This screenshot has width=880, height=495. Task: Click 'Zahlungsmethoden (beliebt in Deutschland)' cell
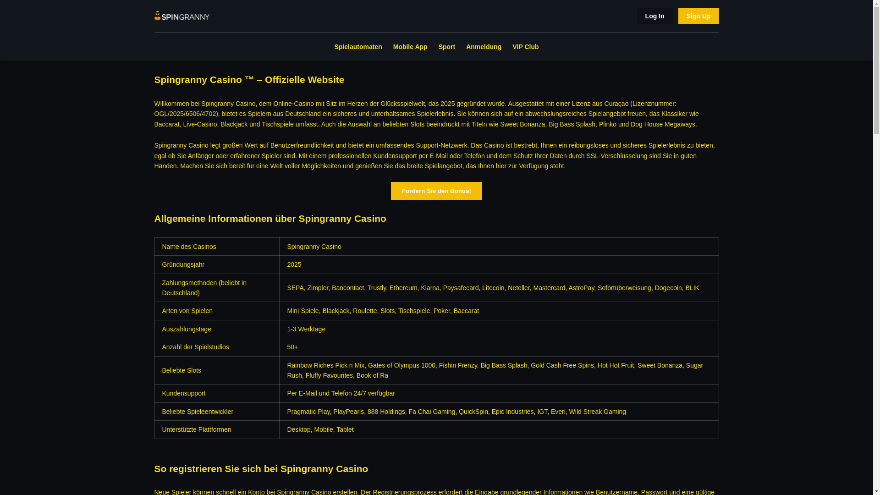(x=217, y=288)
